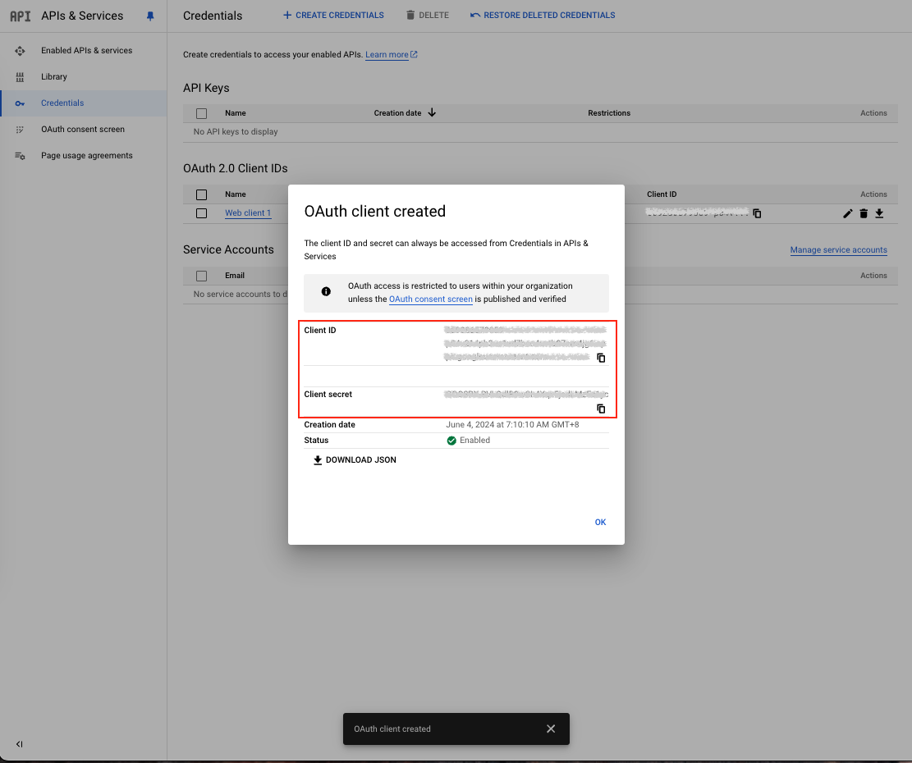Tick the API Keys select-all checkbox
Viewport: 912px width, 763px height.
(201, 113)
